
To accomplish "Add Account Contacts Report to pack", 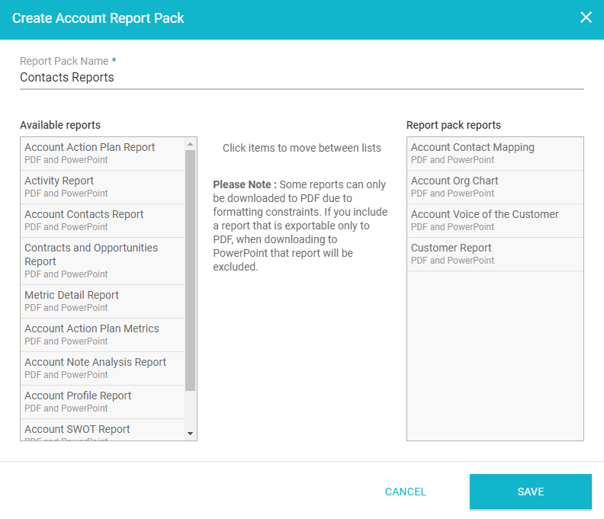I will click(102, 220).
